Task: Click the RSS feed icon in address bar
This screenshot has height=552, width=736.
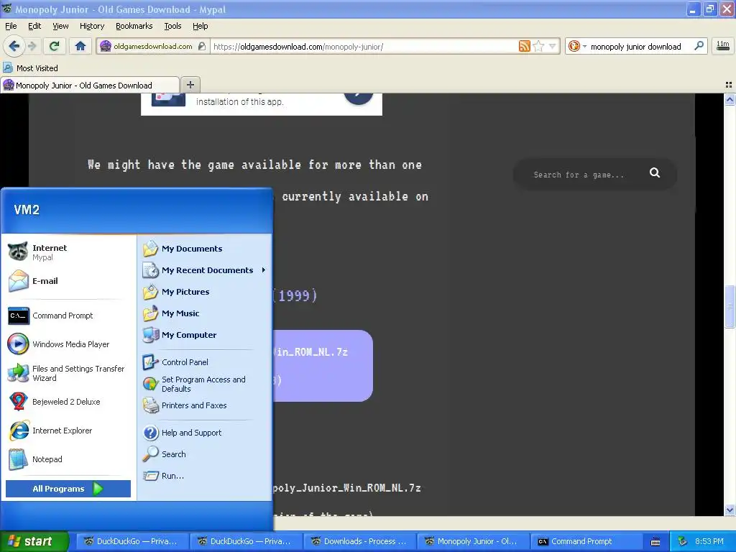Action: pos(524,46)
